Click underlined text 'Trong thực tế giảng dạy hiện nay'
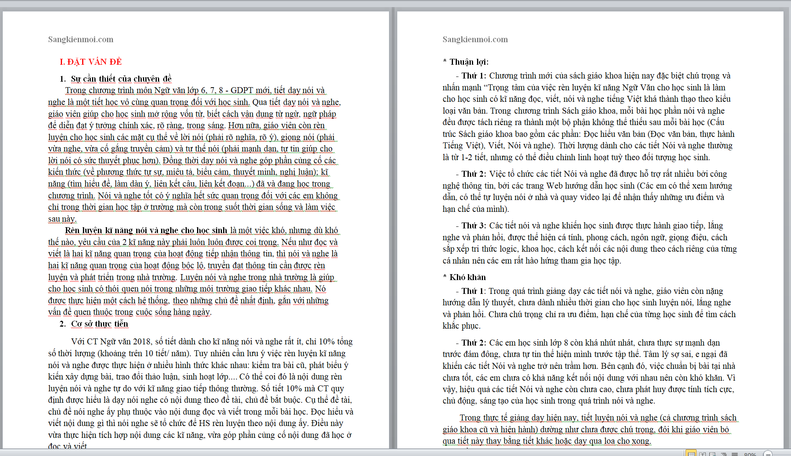 [x=518, y=418]
